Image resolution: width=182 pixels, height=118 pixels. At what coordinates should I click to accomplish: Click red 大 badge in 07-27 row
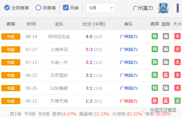coord(178,49)
